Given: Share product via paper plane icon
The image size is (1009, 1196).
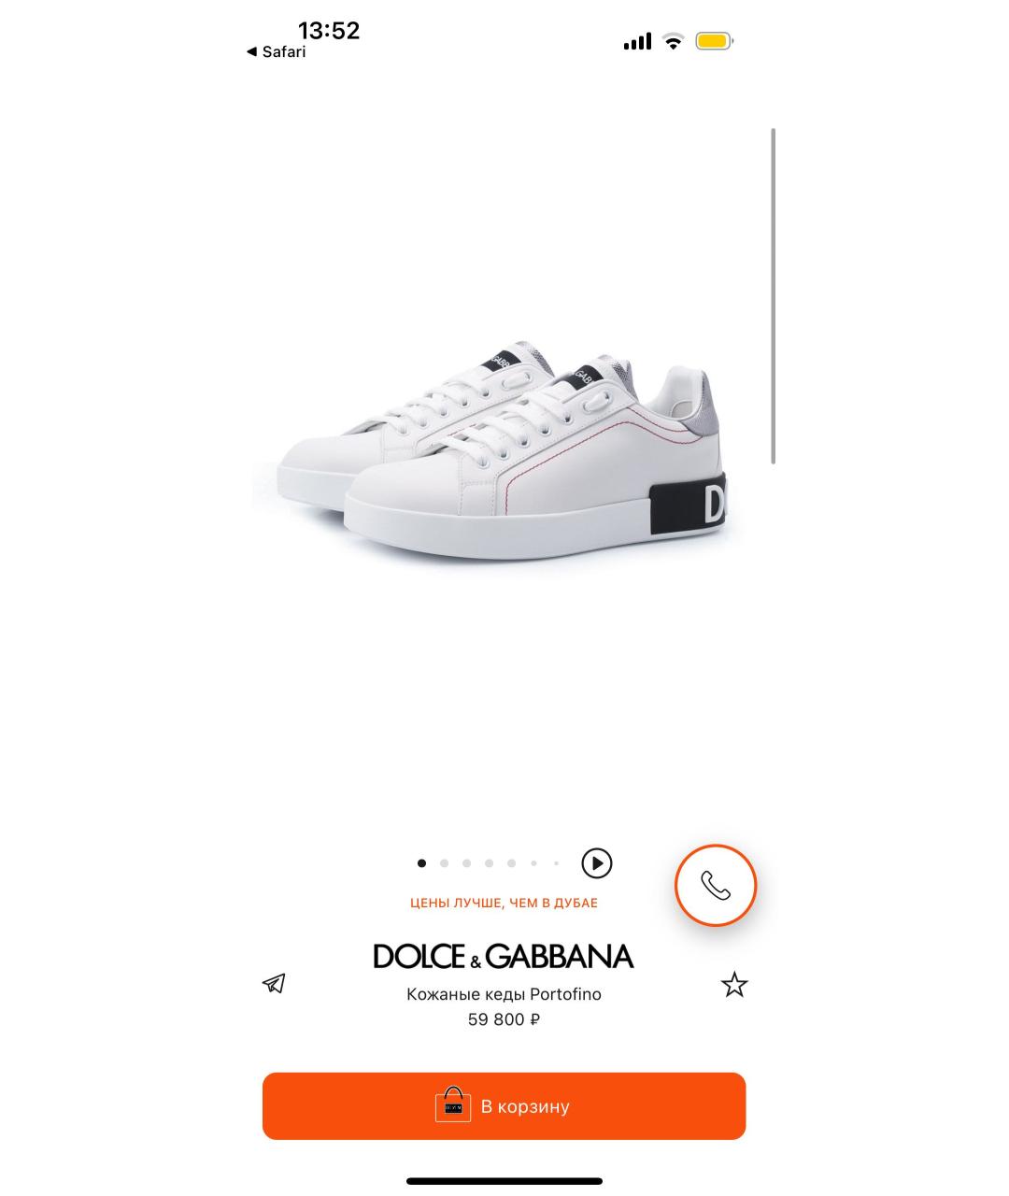Looking at the screenshot, I should 274,983.
